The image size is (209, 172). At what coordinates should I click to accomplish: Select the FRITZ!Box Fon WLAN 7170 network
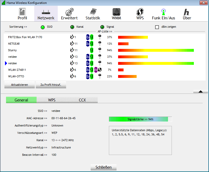click(x=105, y=37)
